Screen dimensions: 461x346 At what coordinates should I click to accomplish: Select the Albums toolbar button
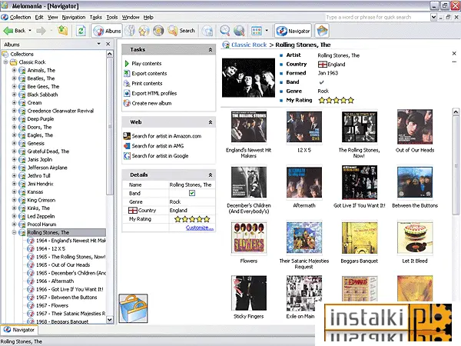click(107, 31)
